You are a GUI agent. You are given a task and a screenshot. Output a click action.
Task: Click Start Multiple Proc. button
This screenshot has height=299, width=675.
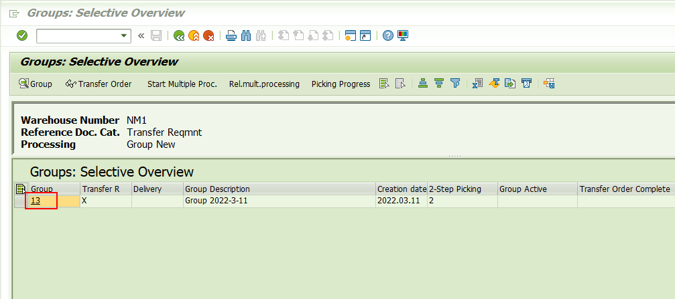pyautogui.click(x=182, y=84)
